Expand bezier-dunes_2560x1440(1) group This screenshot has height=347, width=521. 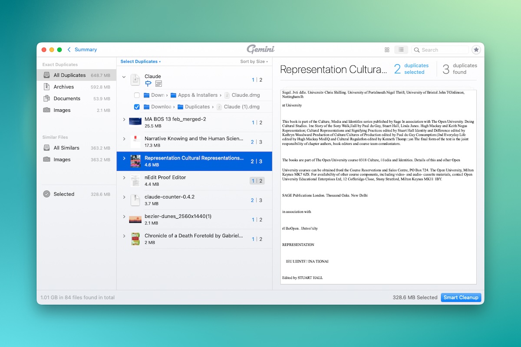(x=124, y=216)
